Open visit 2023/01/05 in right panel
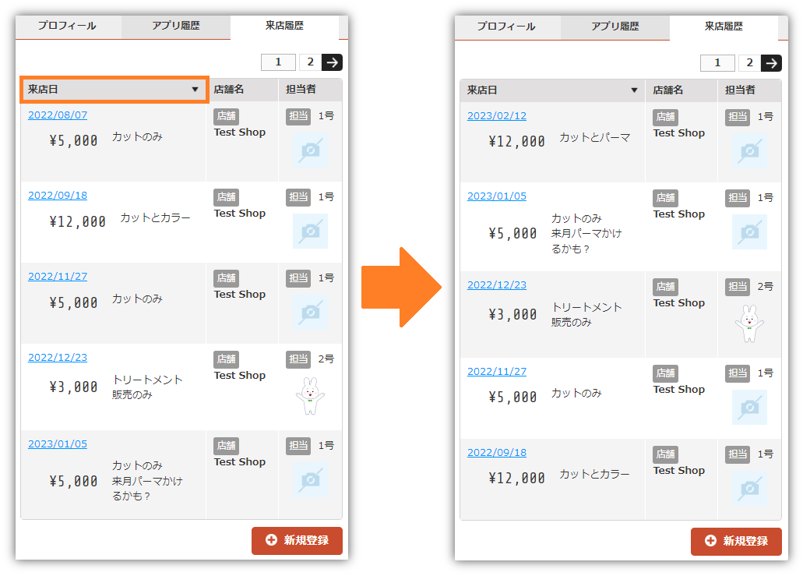This screenshot has width=803, height=576. pyautogui.click(x=497, y=196)
